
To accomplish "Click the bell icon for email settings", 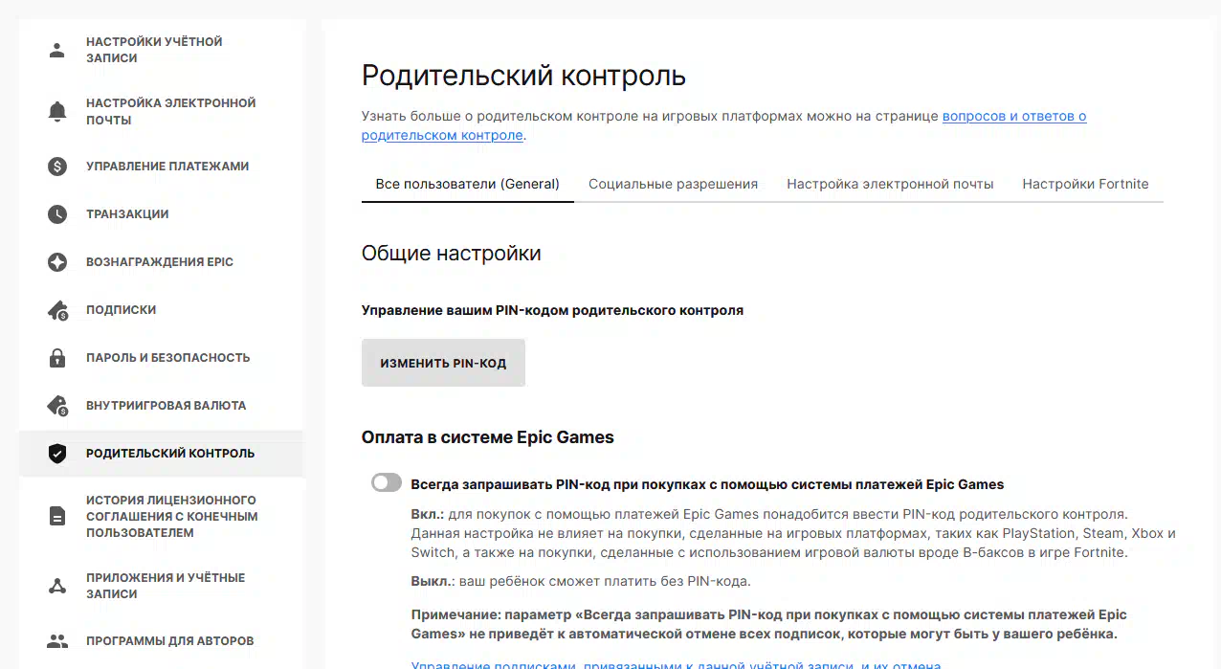I will [x=57, y=111].
